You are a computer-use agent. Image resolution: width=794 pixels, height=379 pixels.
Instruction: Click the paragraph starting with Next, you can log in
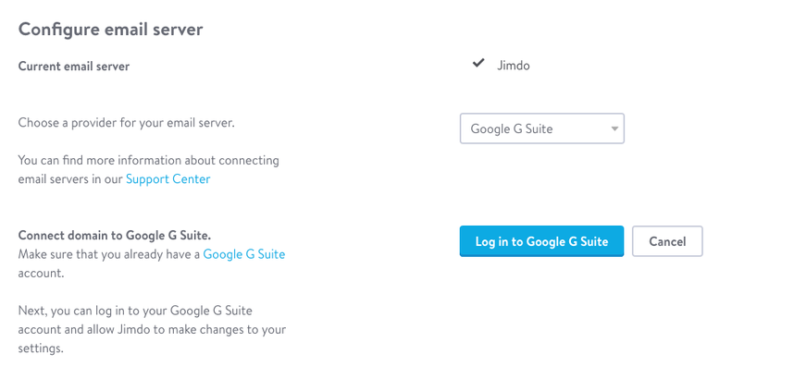(152, 329)
